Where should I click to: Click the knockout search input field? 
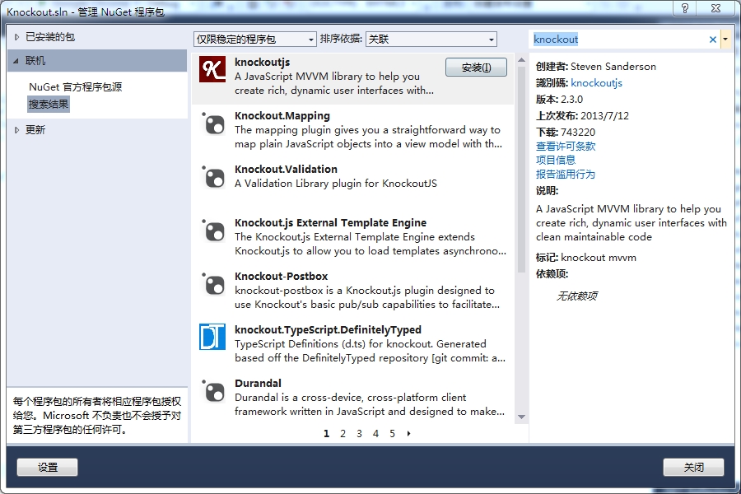[x=618, y=40]
